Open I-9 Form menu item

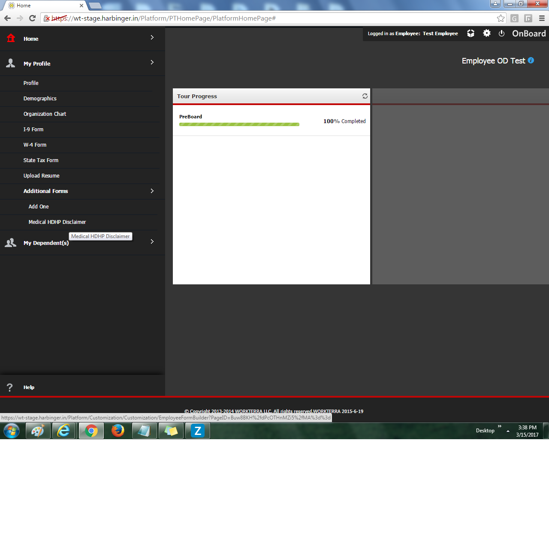33,130
